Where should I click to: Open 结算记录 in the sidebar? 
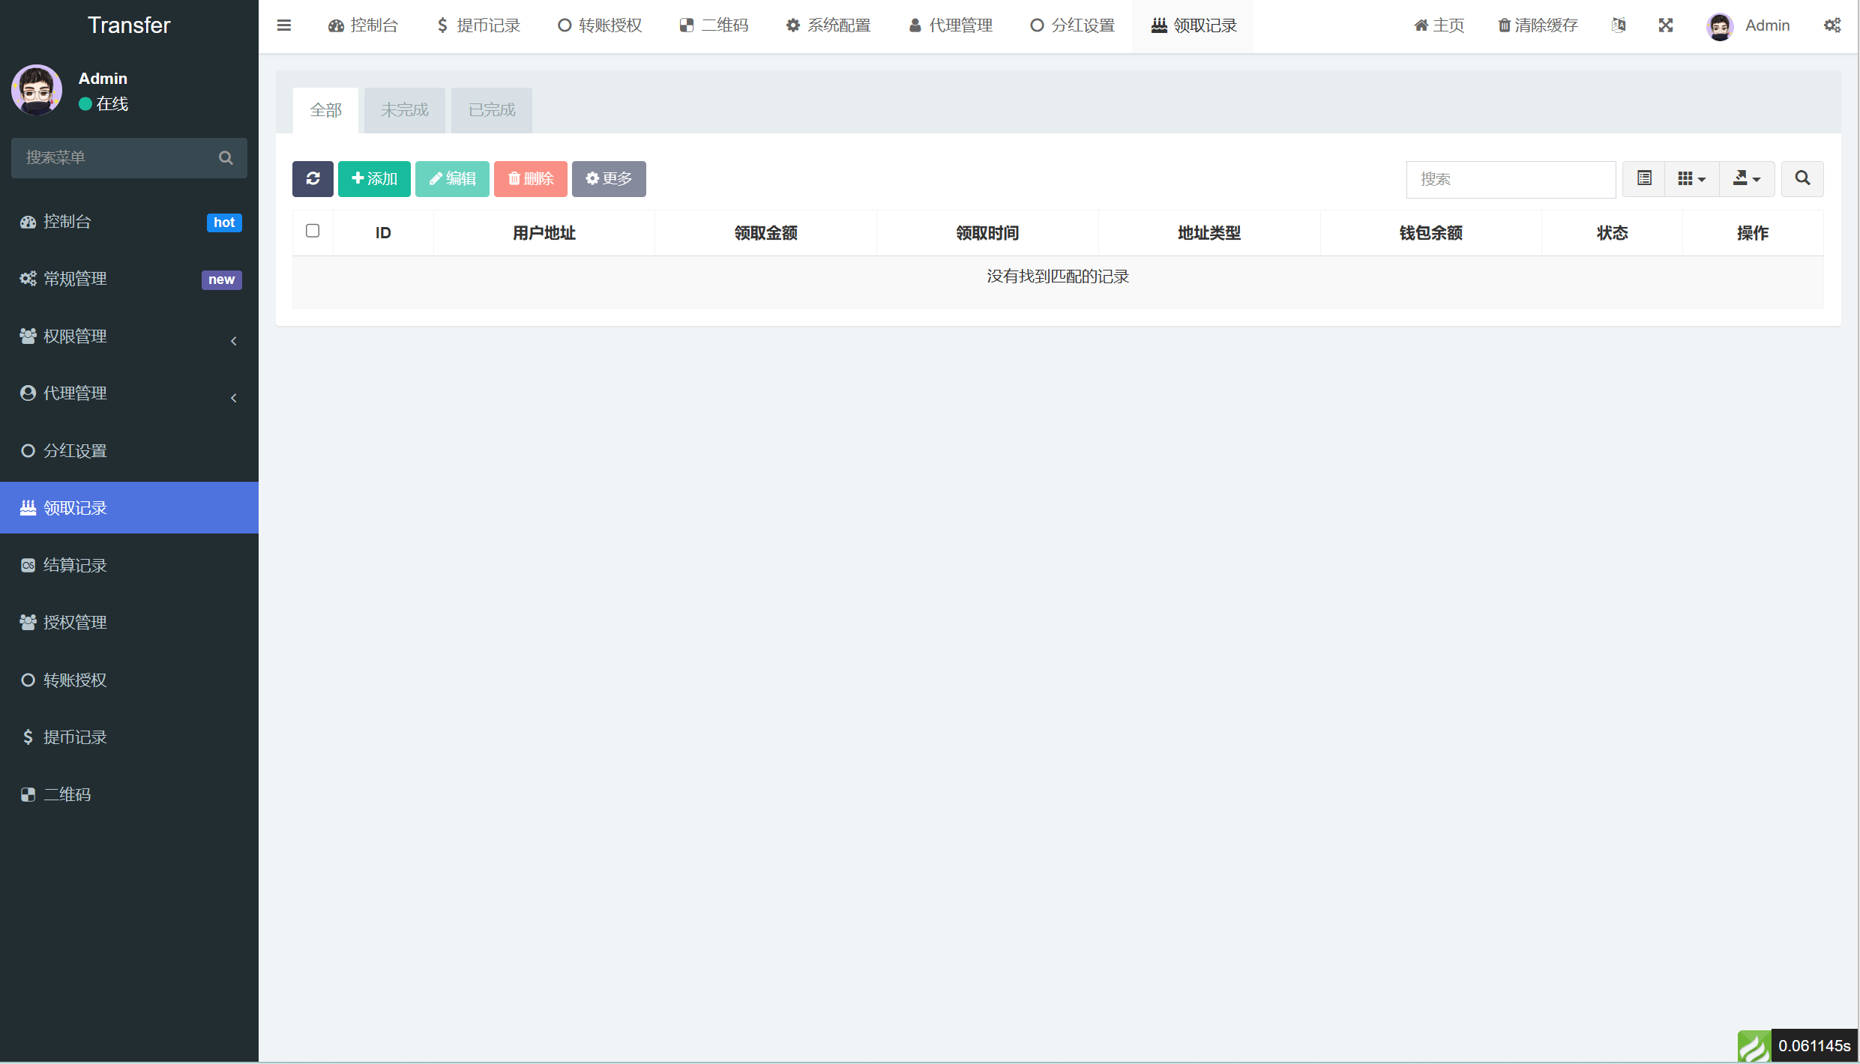tap(129, 566)
